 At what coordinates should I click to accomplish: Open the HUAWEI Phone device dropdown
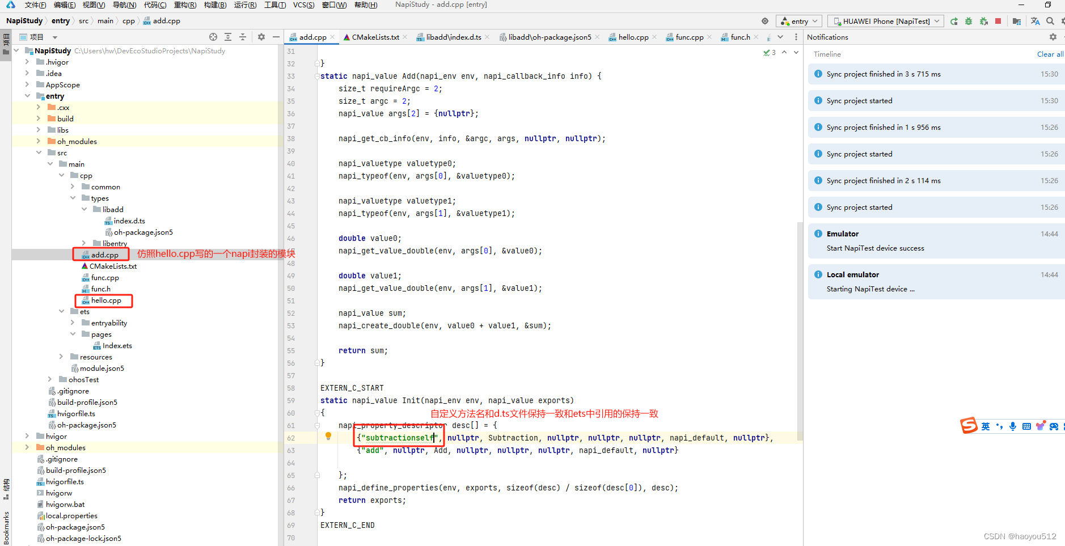click(x=885, y=21)
